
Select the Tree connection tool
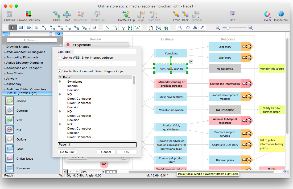(x=67, y=14)
